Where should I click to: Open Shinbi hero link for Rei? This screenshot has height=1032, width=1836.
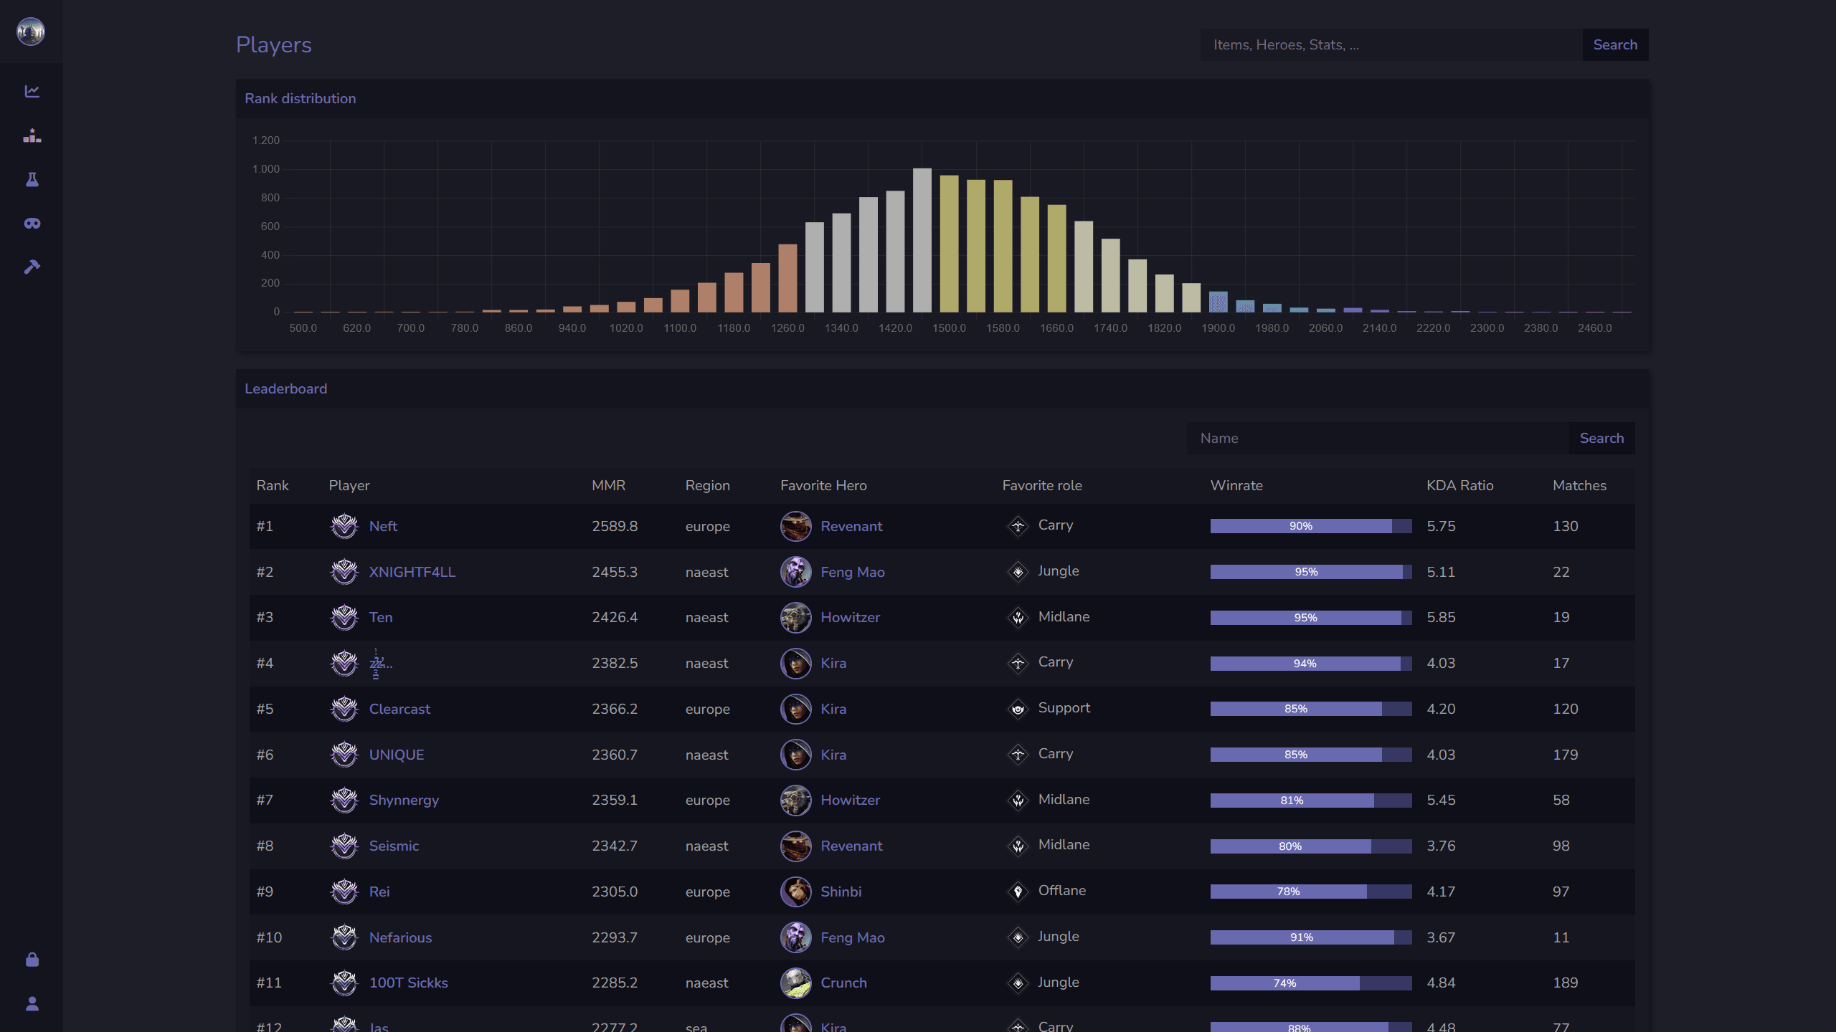point(841,892)
